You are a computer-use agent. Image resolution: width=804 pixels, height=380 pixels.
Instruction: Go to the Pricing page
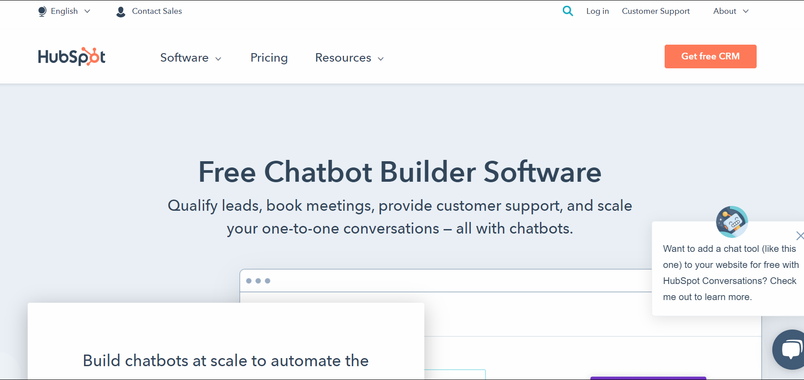pyautogui.click(x=269, y=58)
